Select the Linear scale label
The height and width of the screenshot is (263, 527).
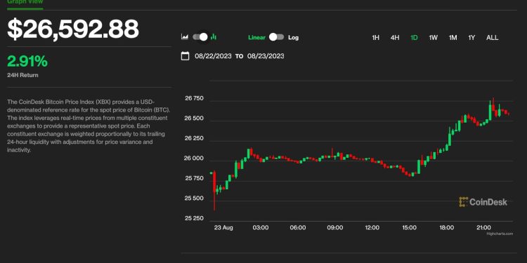point(256,38)
